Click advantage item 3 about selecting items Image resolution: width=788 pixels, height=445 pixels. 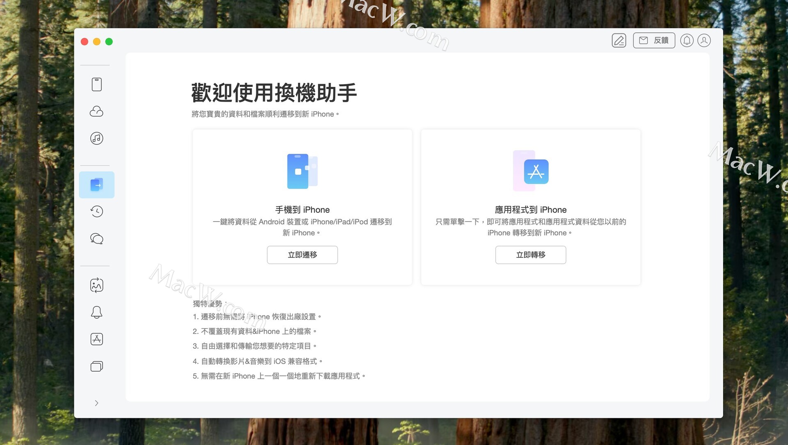click(x=254, y=346)
